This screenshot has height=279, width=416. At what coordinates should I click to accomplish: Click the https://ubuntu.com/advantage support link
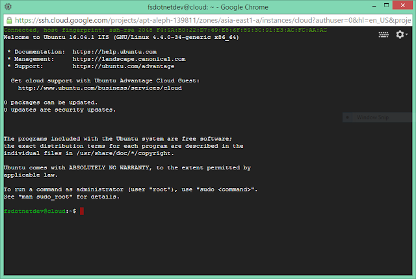(123, 66)
